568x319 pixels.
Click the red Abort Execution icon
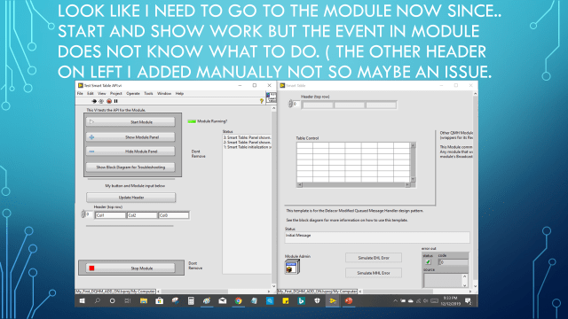[x=109, y=101]
